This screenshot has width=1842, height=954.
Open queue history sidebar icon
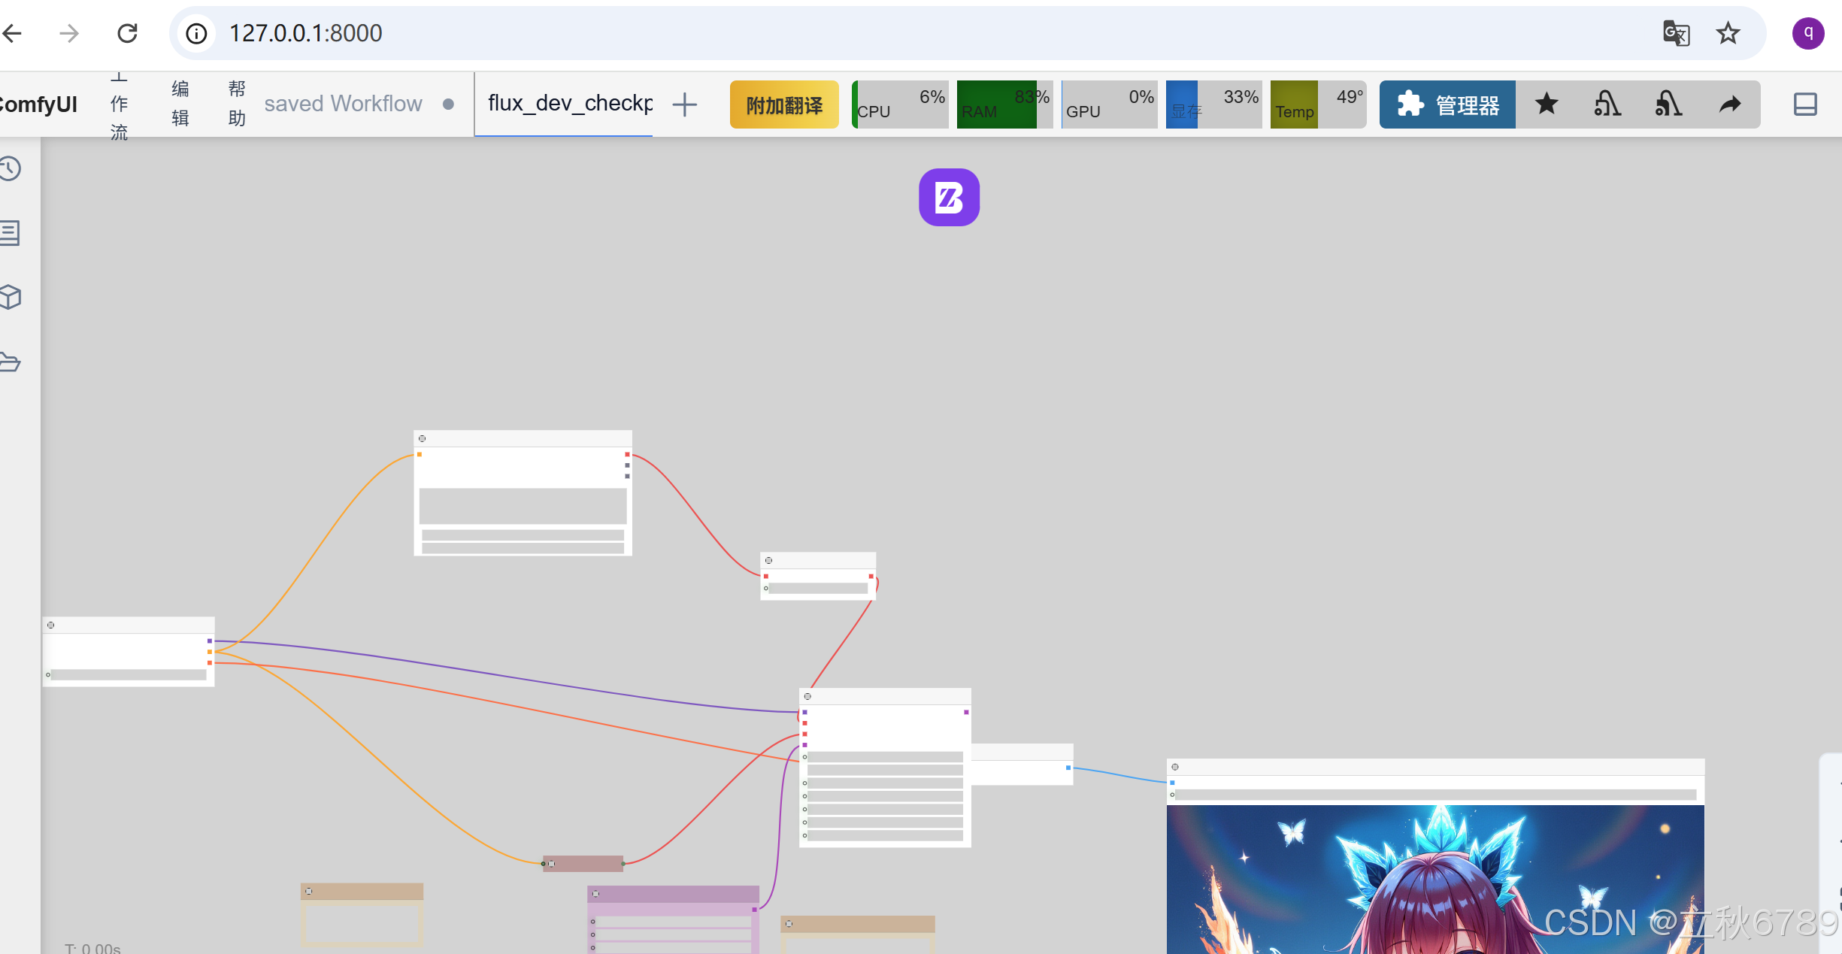(11, 168)
